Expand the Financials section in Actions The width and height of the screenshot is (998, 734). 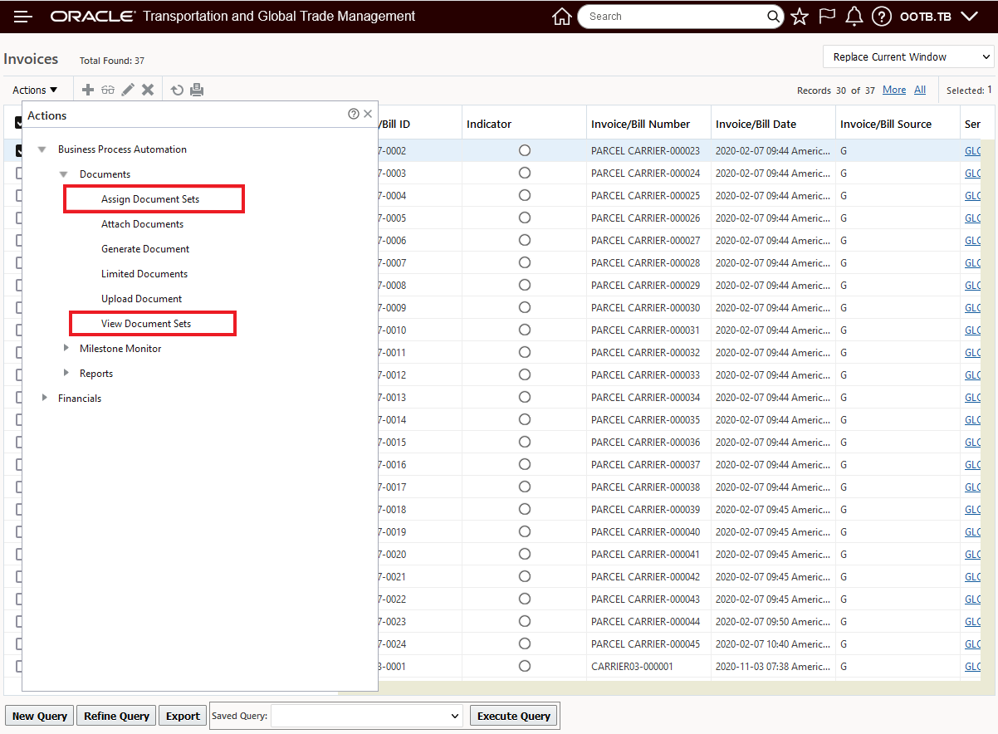coord(44,398)
